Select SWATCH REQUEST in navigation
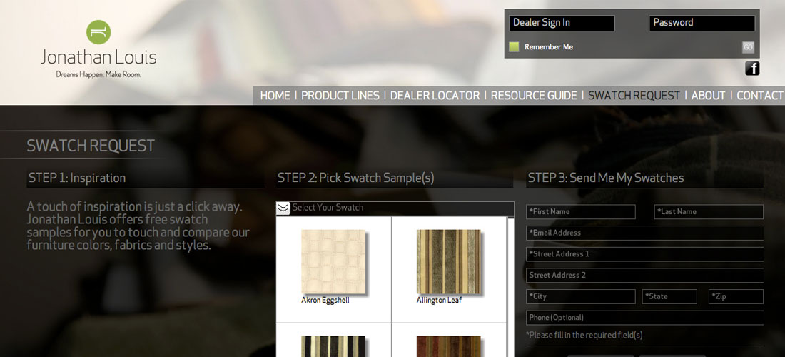This screenshot has width=785, height=357. [634, 95]
